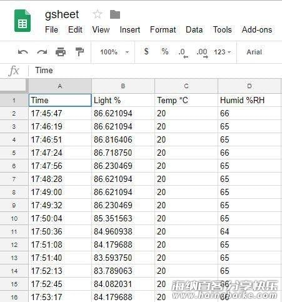Select column B header

pyautogui.click(x=123, y=86)
